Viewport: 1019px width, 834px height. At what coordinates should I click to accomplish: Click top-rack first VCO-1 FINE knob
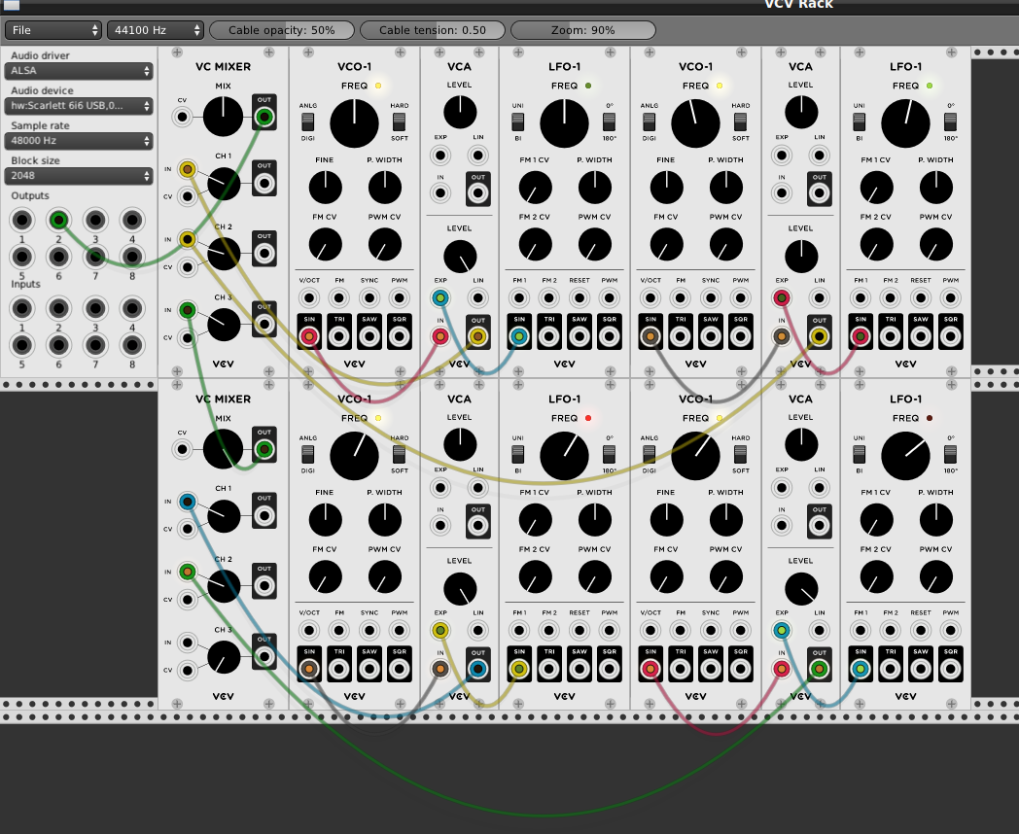(325, 188)
